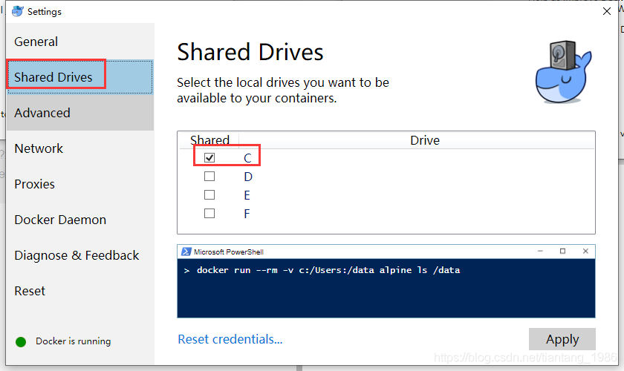Click the Reset credentials link

[230, 339]
